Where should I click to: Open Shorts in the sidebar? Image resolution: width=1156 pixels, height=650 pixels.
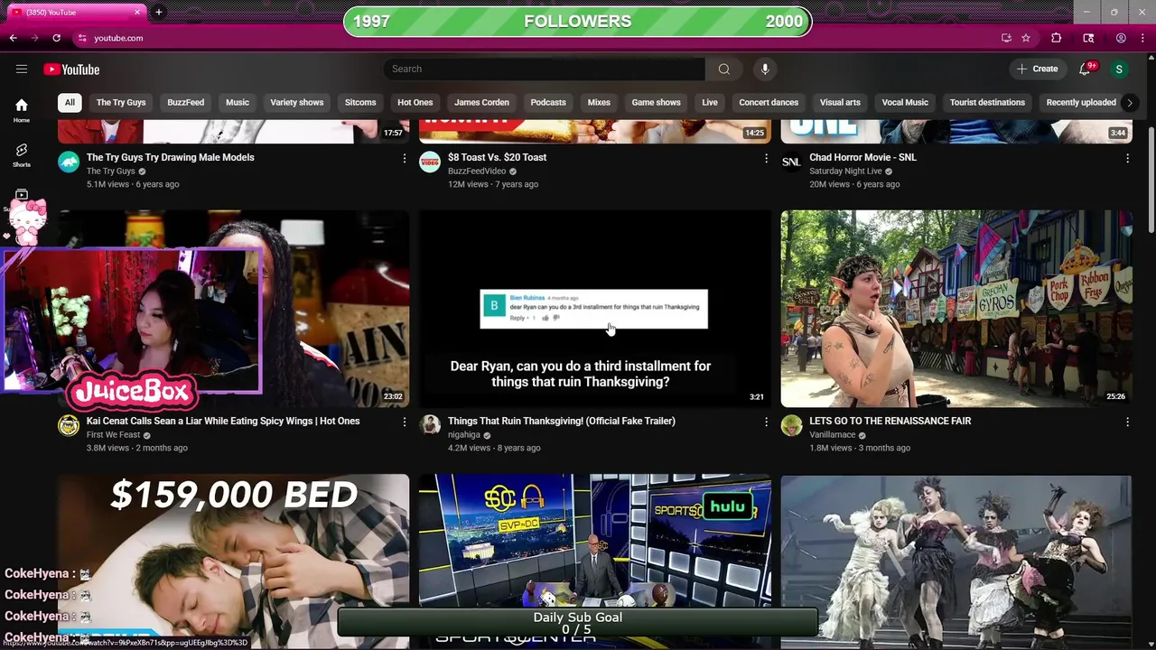pyautogui.click(x=22, y=155)
